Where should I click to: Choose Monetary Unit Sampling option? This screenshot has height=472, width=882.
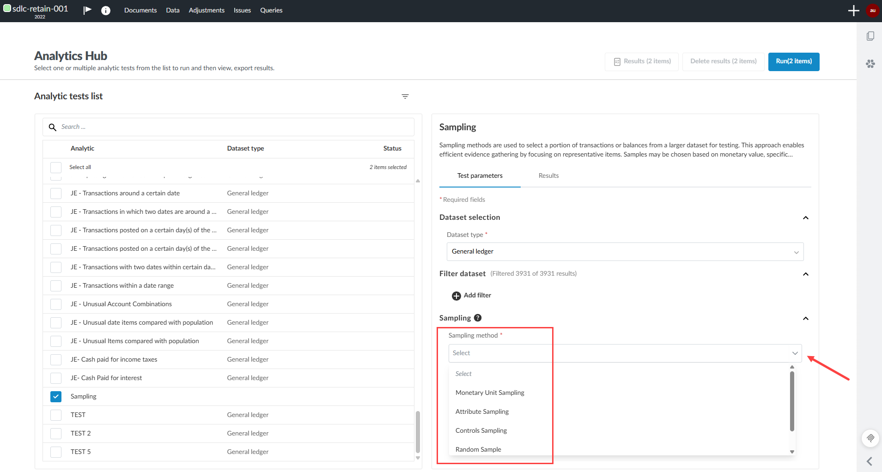[490, 393]
